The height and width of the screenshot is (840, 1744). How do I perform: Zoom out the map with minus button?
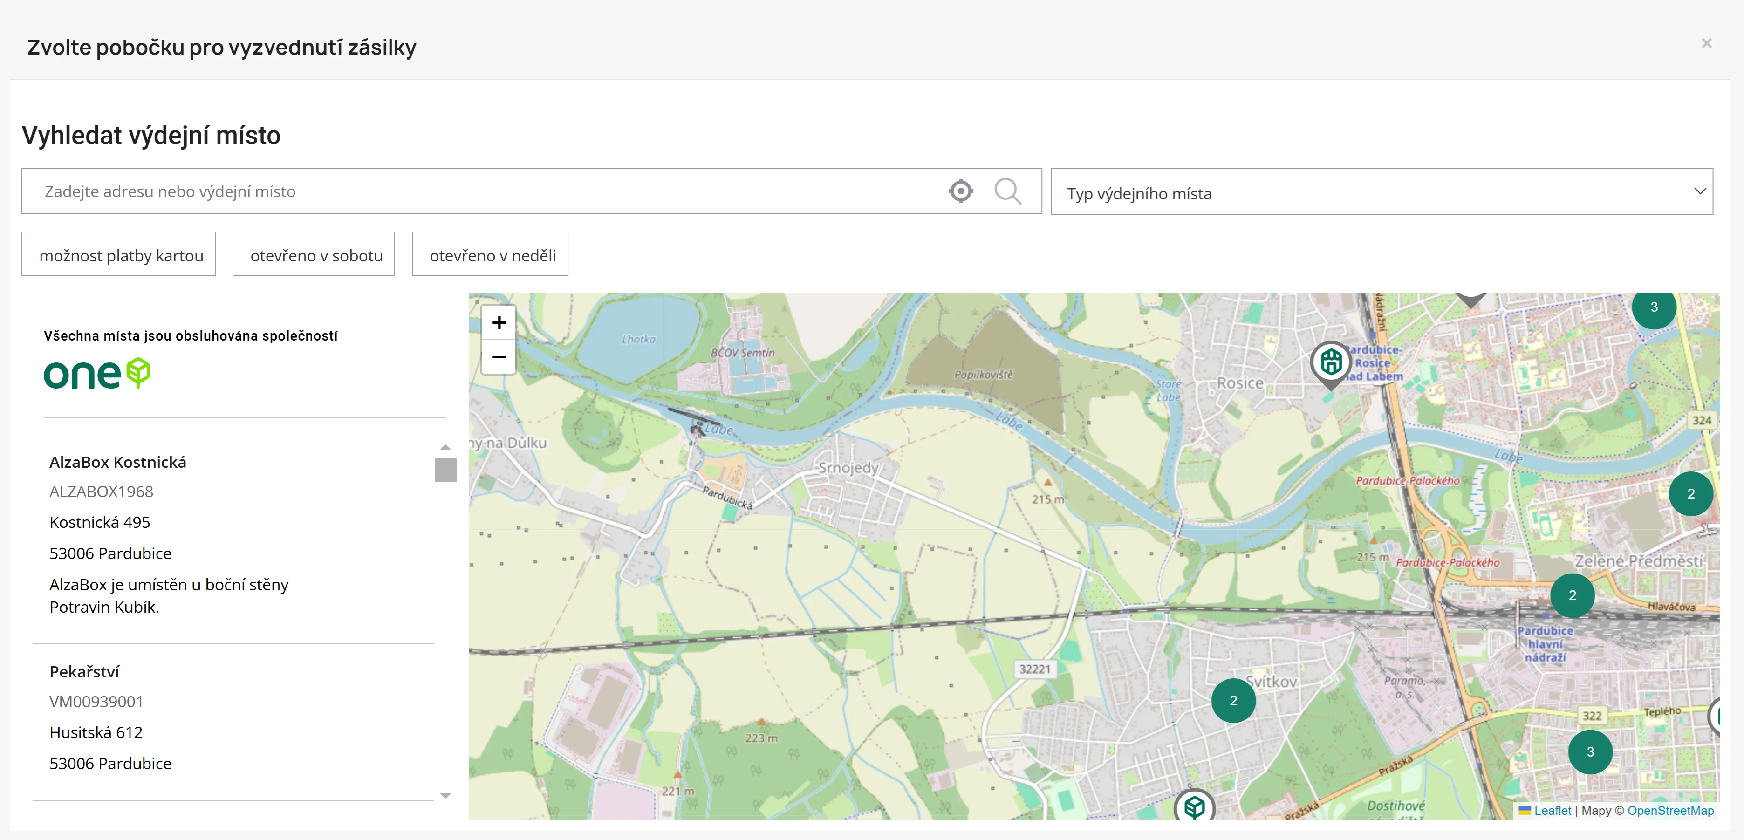click(499, 357)
